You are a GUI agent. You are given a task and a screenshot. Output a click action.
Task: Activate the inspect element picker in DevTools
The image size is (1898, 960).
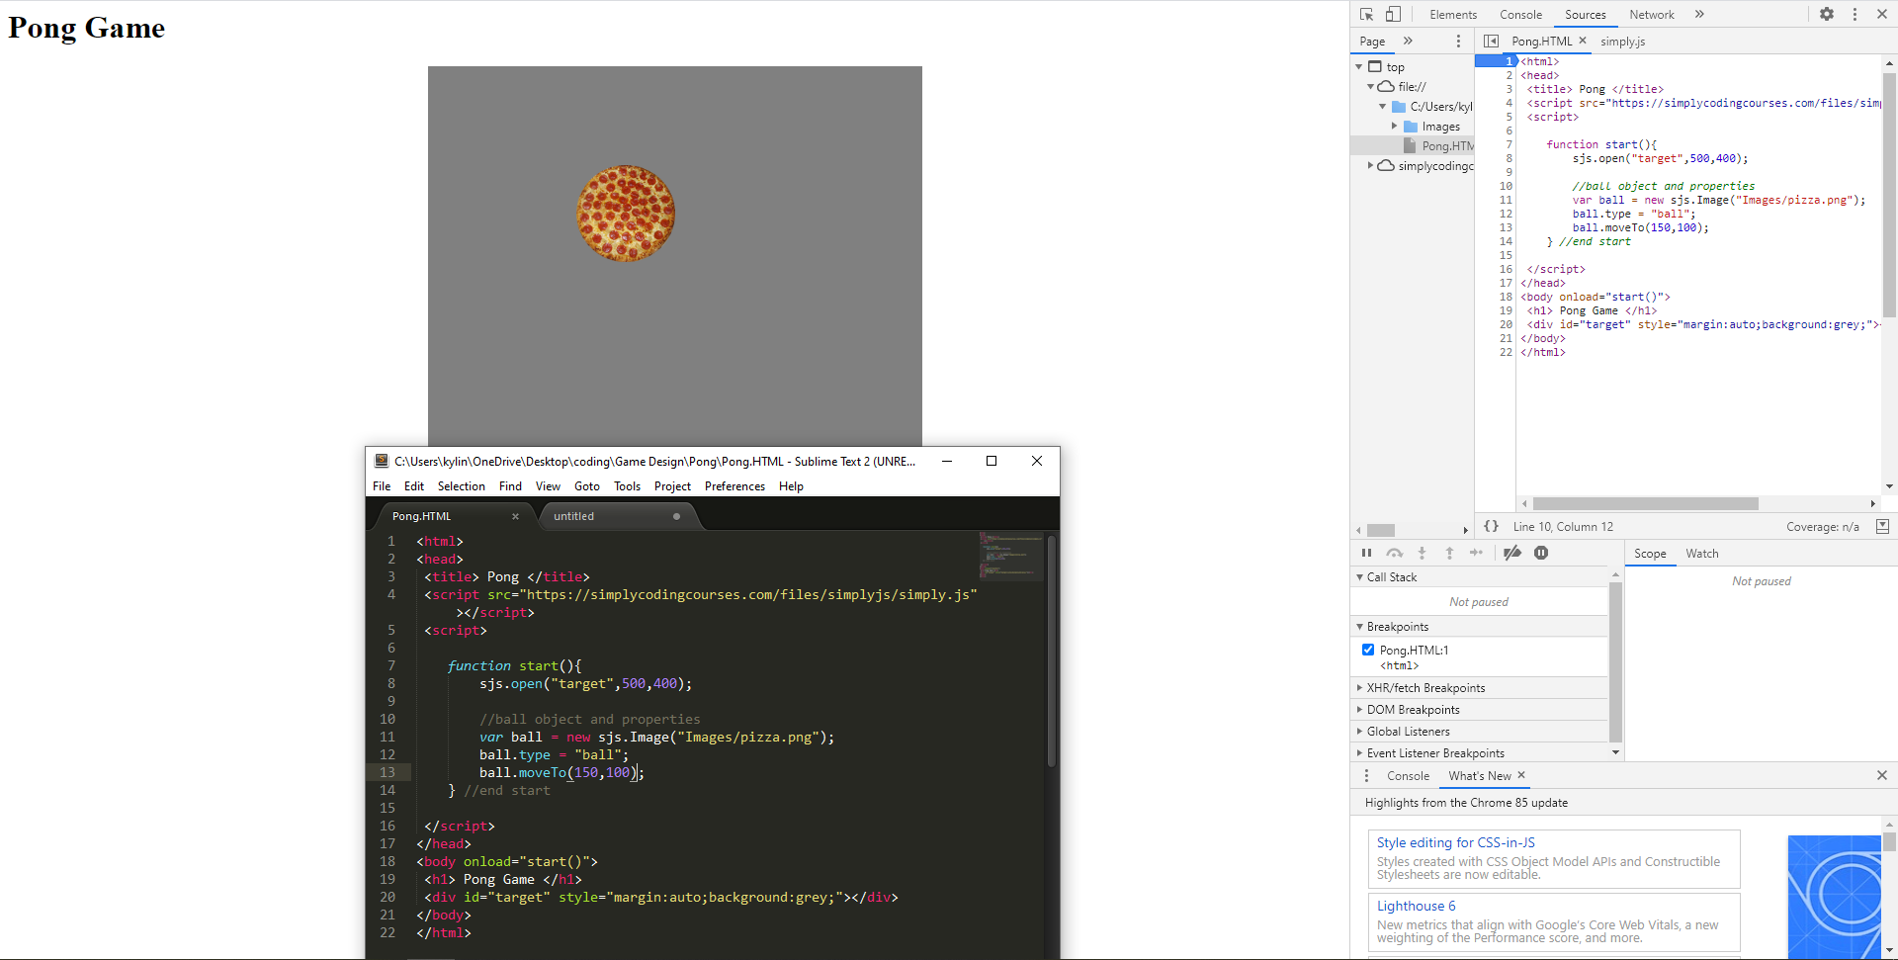[1366, 14]
